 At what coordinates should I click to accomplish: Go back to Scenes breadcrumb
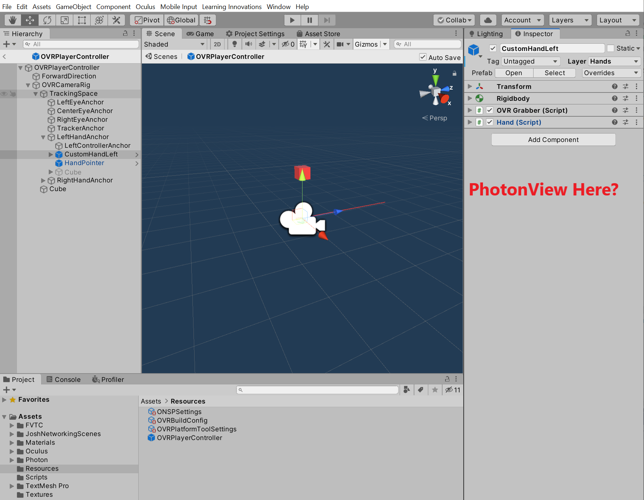161,56
